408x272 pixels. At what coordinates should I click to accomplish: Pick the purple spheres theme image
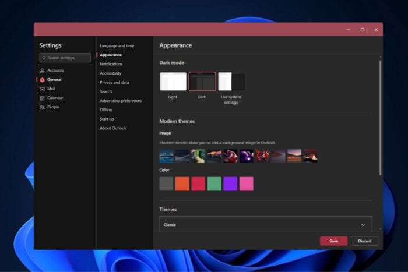246,156
